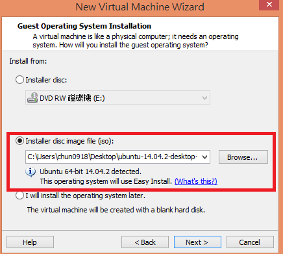Click the DVD drive icon
Image resolution: width=283 pixels, height=254 pixels.
pyautogui.click(x=32, y=97)
